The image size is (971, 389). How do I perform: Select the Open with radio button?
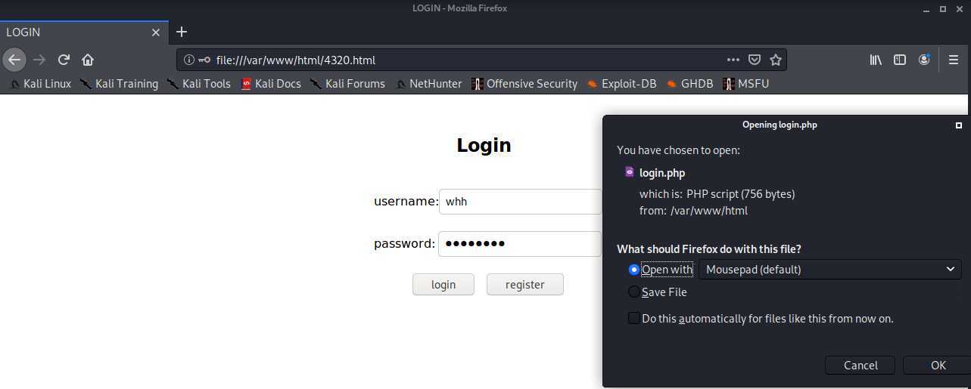click(634, 269)
